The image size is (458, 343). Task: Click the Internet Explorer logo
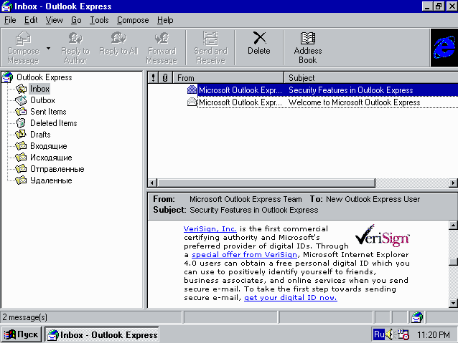tap(444, 47)
